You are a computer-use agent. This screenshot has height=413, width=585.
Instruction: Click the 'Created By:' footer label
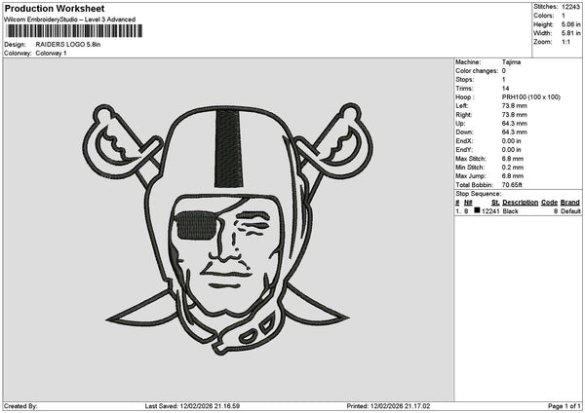(20, 406)
